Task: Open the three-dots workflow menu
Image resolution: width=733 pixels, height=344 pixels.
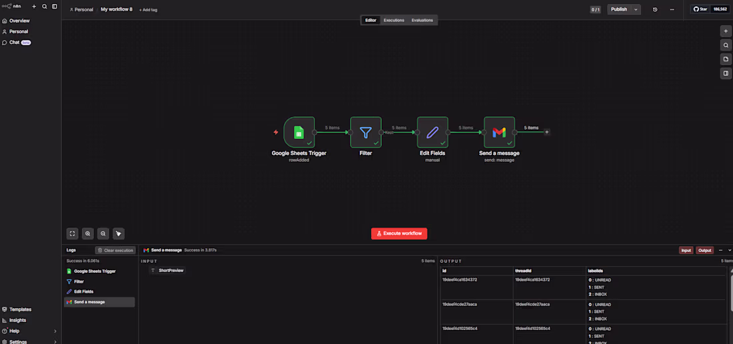Action: pyautogui.click(x=672, y=9)
